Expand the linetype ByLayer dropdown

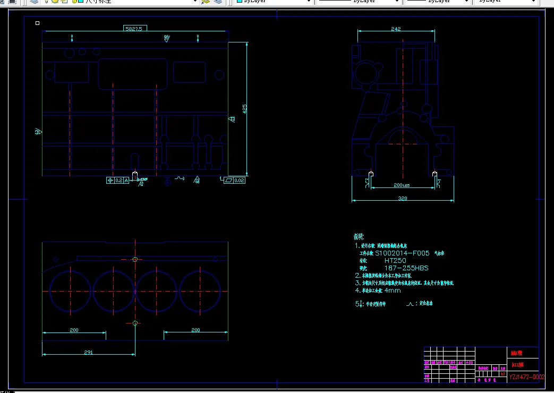point(397,2)
